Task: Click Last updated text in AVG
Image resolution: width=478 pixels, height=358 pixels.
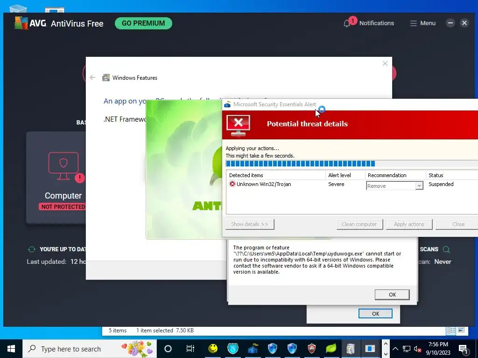Action: tap(47, 262)
